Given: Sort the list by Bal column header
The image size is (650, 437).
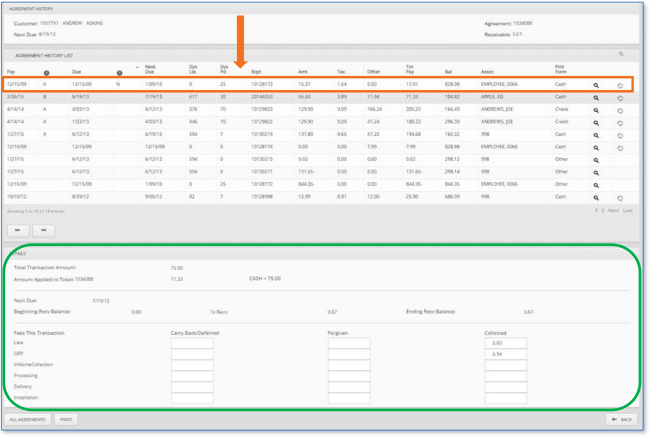Looking at the screenshot, I should pos(448,72).
